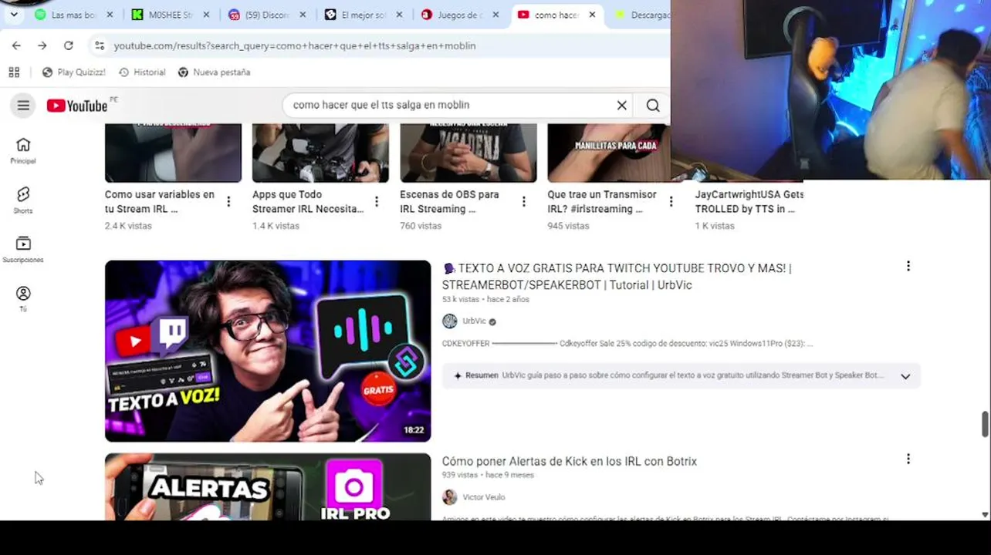The width and height of the screenshot is (991, 555).
Task: Open the Tú account section
Action: [23, 298]
